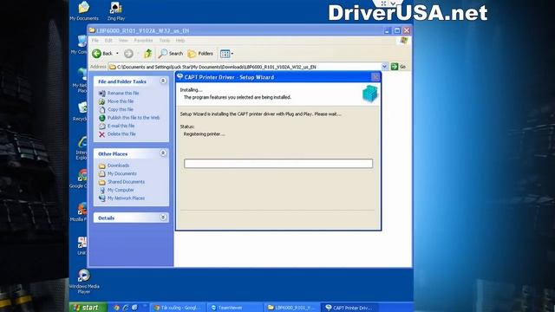Switch to CAPT Printer Driver taskbar button

coord(349,308)
